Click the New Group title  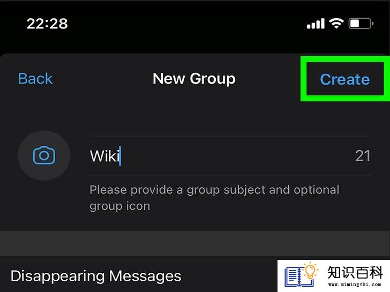coord(194,79)
